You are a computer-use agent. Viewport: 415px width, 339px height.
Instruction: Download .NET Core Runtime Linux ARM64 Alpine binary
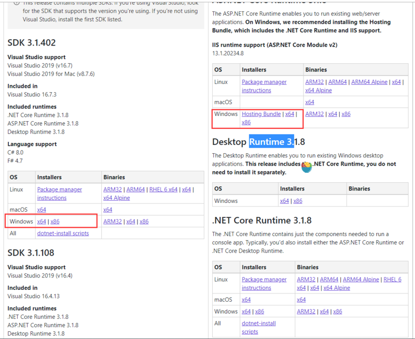[x=361, y=279]
